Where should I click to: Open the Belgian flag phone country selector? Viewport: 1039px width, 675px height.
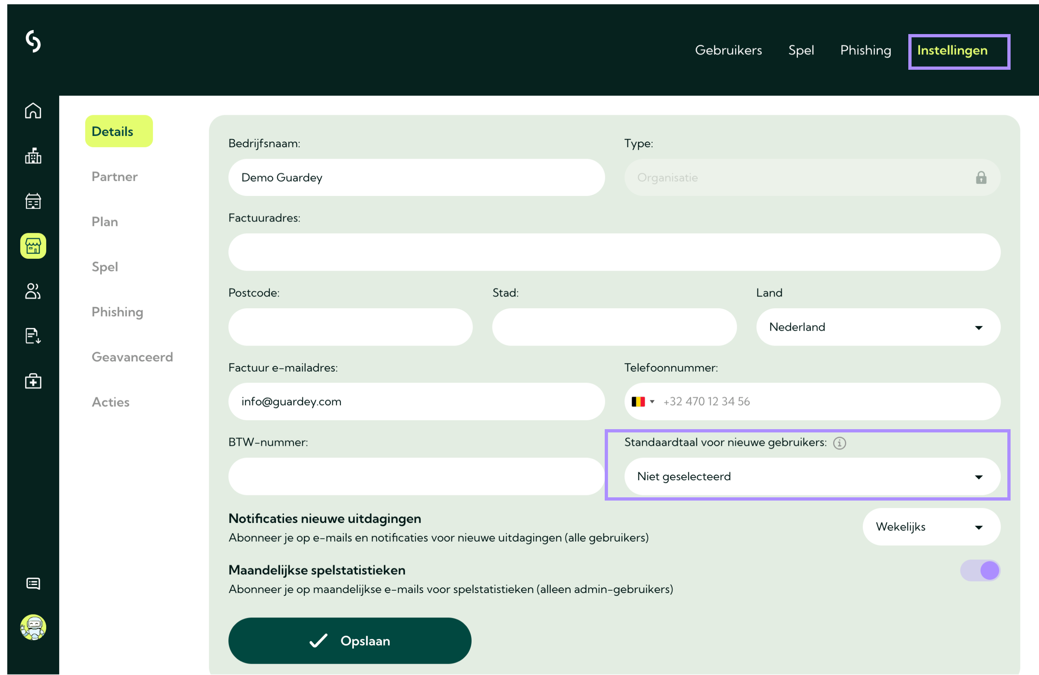tap(642, 402)
